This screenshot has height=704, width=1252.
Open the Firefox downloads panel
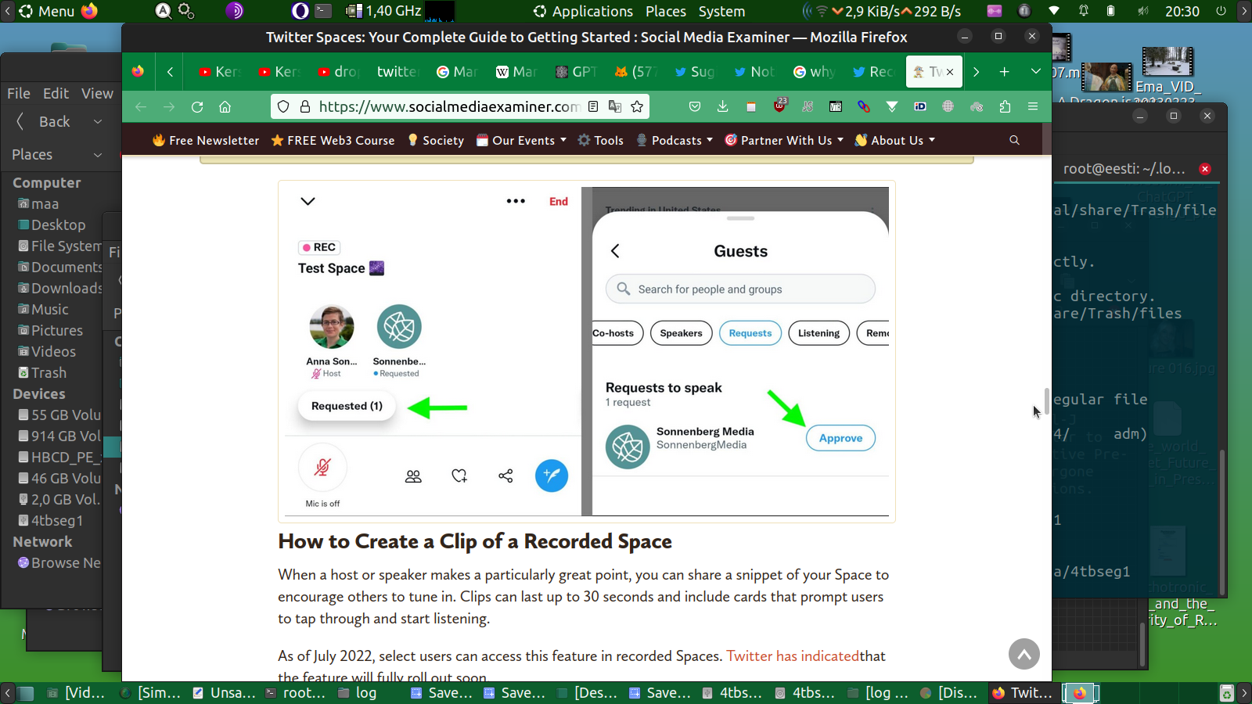tap(722, 106)
